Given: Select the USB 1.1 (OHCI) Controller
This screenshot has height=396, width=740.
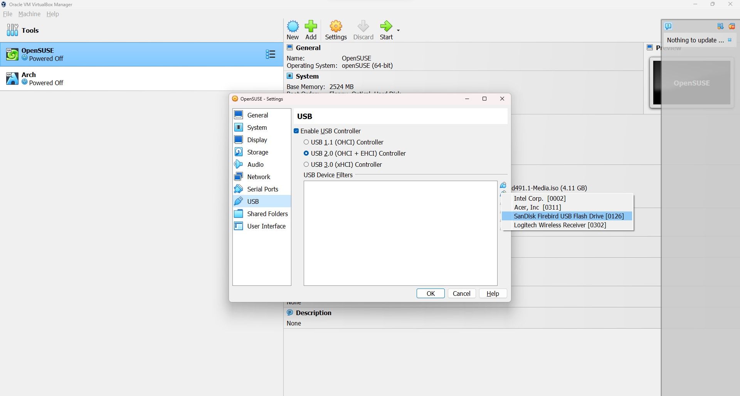Looking at the screenshot, I should tap(306, 142).
